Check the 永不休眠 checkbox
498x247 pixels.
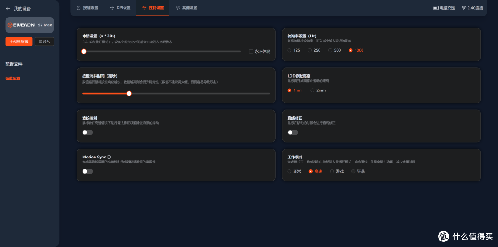tap(251, 52)
